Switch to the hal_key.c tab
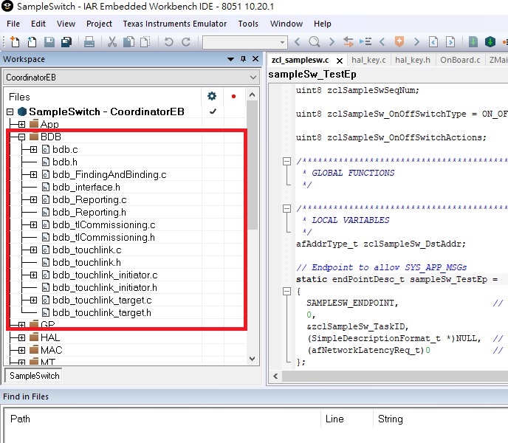This screenshot has height=443, width=508. click(368, 60)
